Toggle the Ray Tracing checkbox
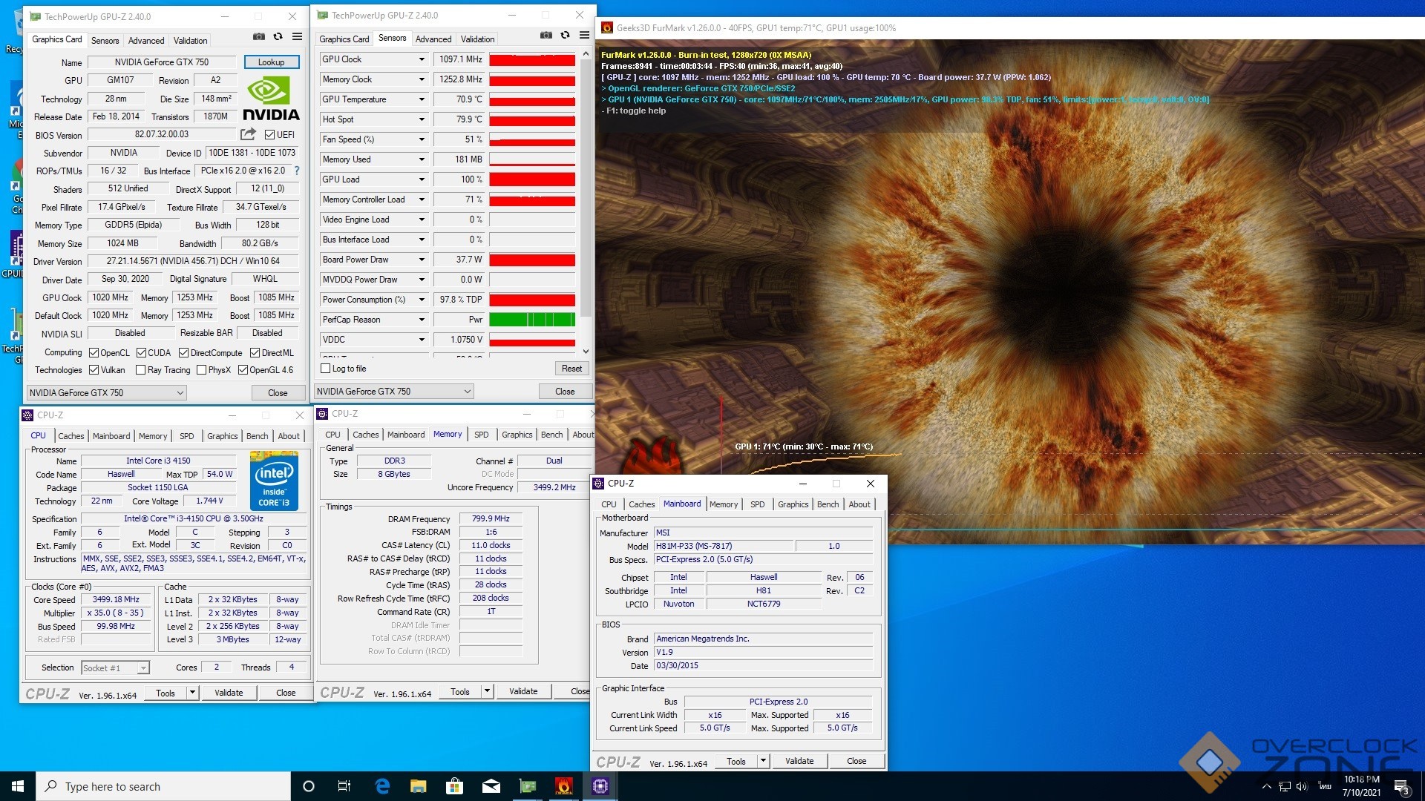This screenshot has height=801, width=1425. pyautogui.click(x=140, y=370)
